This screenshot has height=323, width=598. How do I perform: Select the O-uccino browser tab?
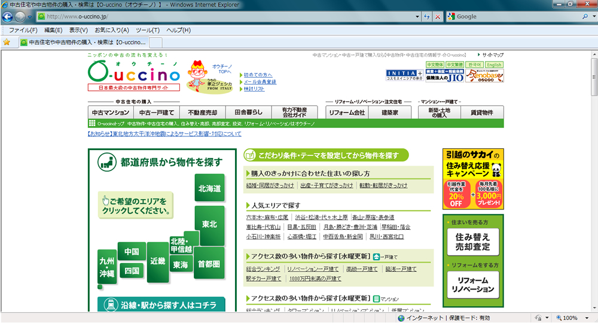click(x=84, y=42)
